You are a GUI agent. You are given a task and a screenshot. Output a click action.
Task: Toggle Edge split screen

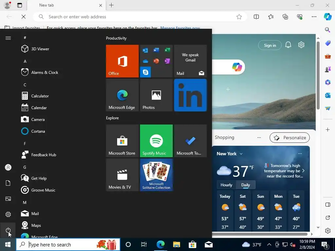(x=256, y=17)
